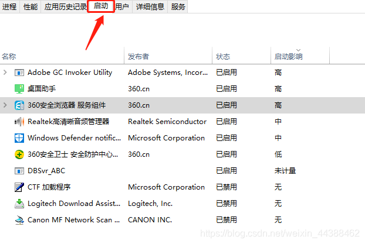Click 无 impact value of Canon row
The width and height of the screenshot is (365, 244).
tap(278, 219)
